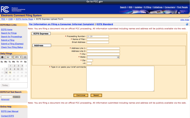Click the FCC logo in the header
The width and height of the screenshot is (190, 118).
(5, 9)
